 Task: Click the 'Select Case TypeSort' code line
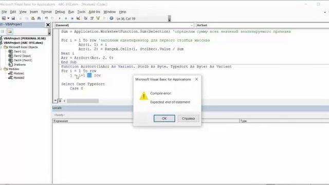[83, 84]
